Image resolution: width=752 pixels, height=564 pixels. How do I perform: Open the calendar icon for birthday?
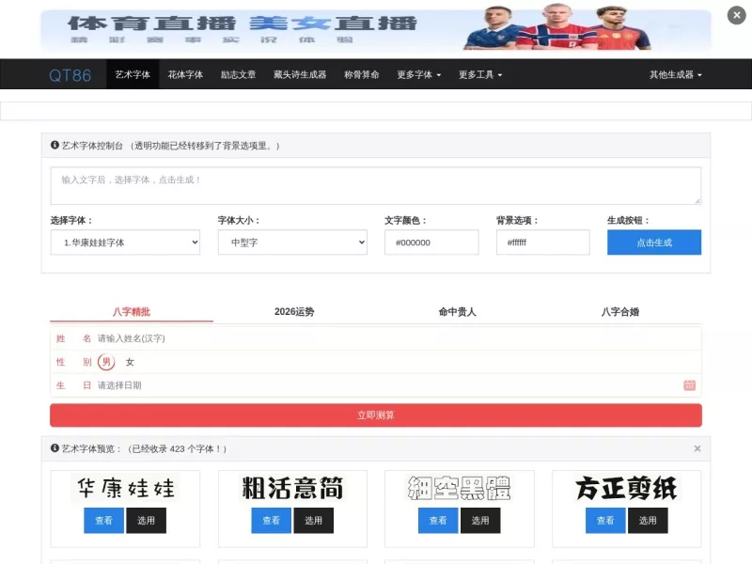point(690,385)
